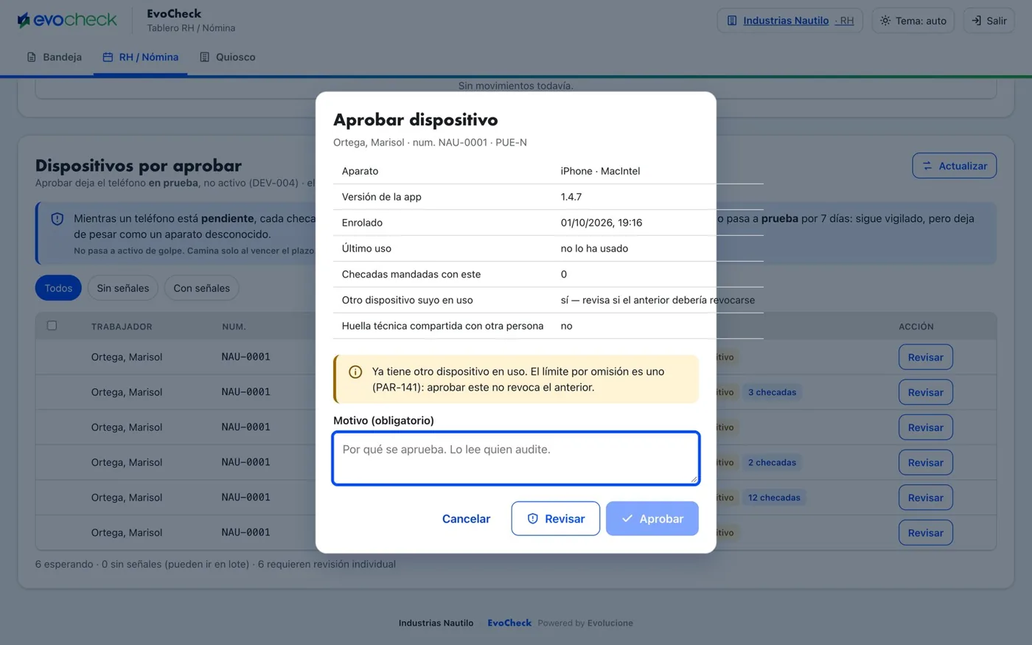Select the Sin señales filter chip
This screenshot has width=1032, height=645.
[122, 288]
